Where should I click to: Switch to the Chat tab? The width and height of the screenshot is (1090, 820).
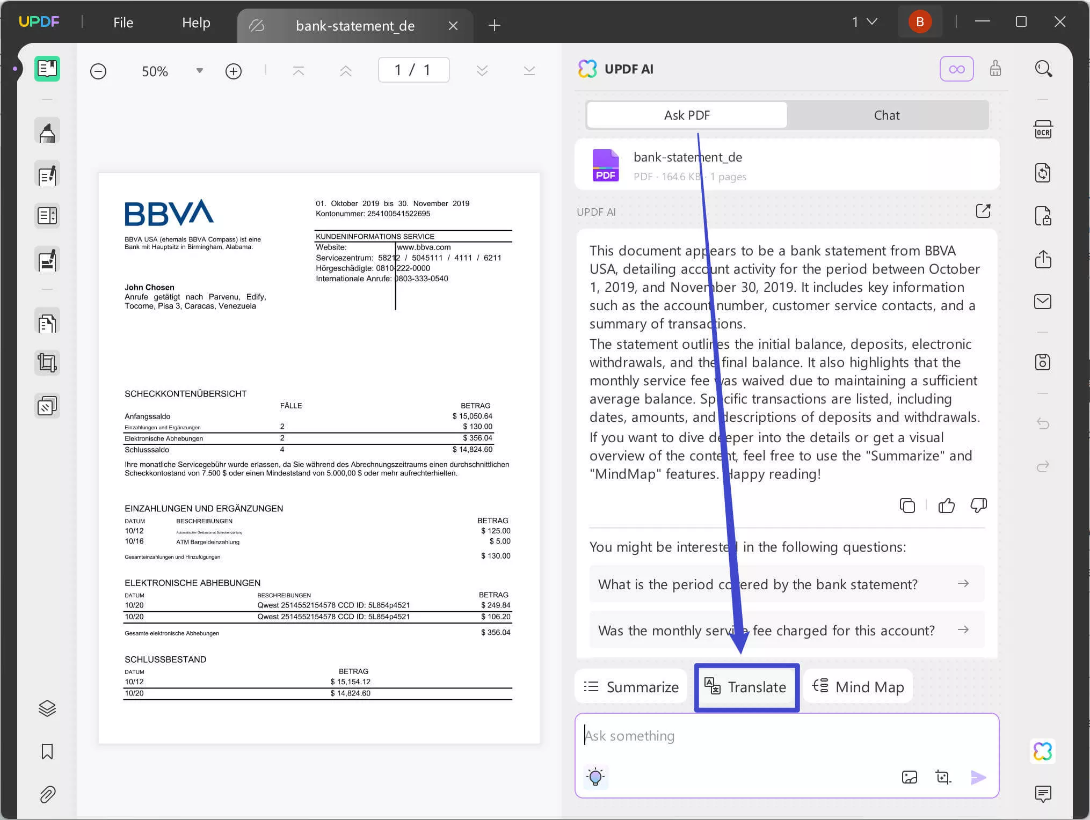886,115
